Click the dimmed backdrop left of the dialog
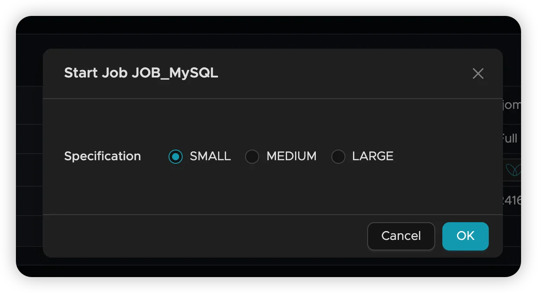The image size is (537, 293). 29,155
